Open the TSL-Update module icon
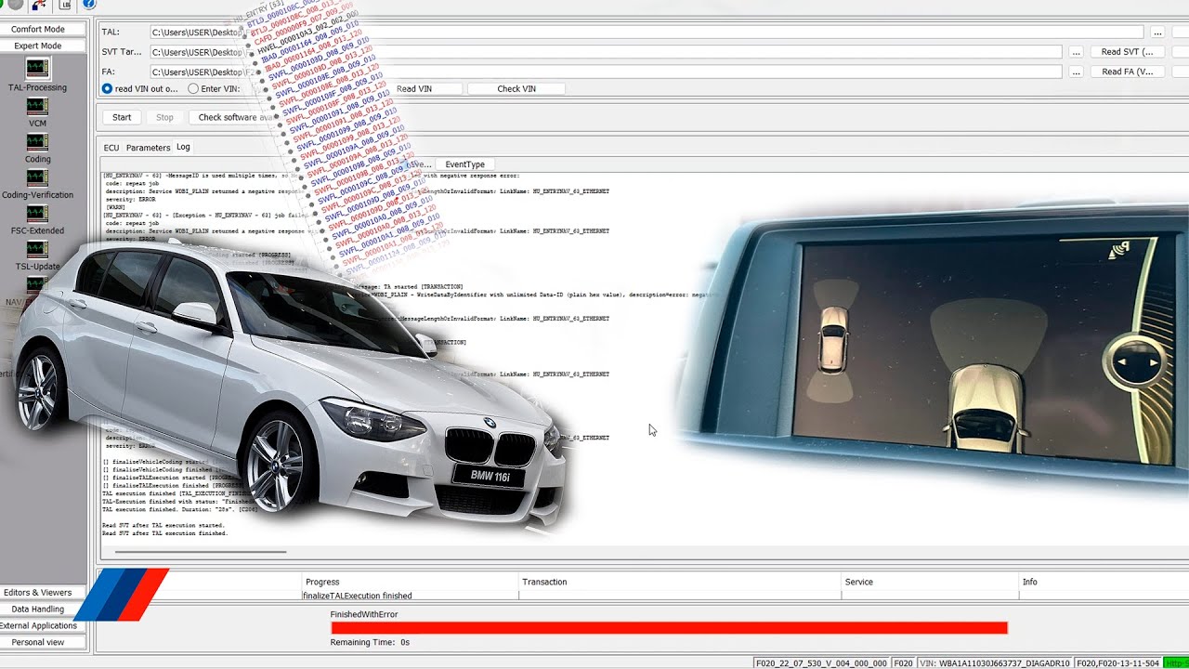Image resolution: width=1189 pixels, height=669 pixels. [x=37, y=249]
